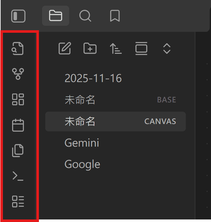Create a new note with pencil icon

click(65, 49)
